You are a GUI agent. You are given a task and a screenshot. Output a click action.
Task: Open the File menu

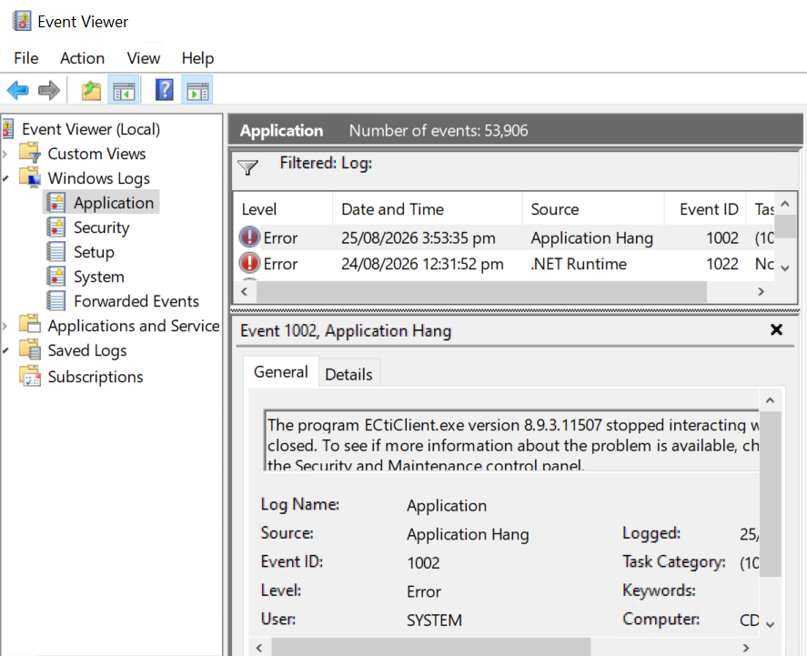tap(26, 58)
